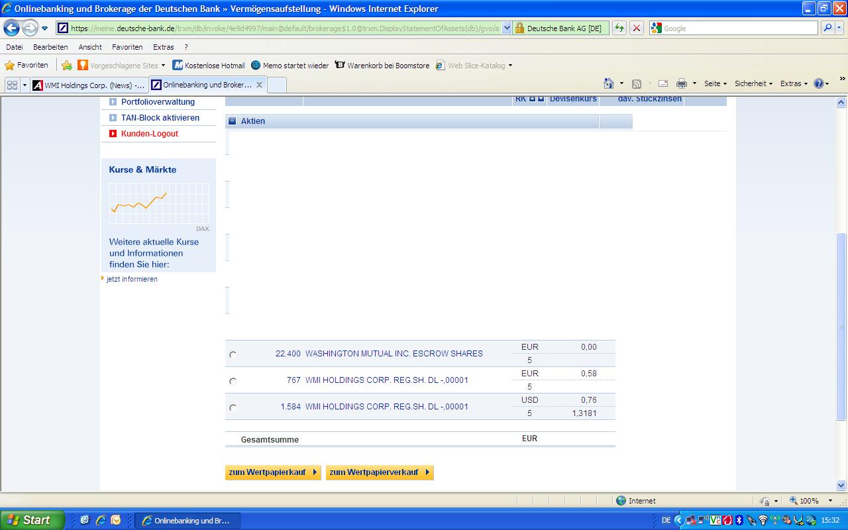Open TAN-Block aktivieren link
This screenshot has width=848, height=530.
pos(160,118)
